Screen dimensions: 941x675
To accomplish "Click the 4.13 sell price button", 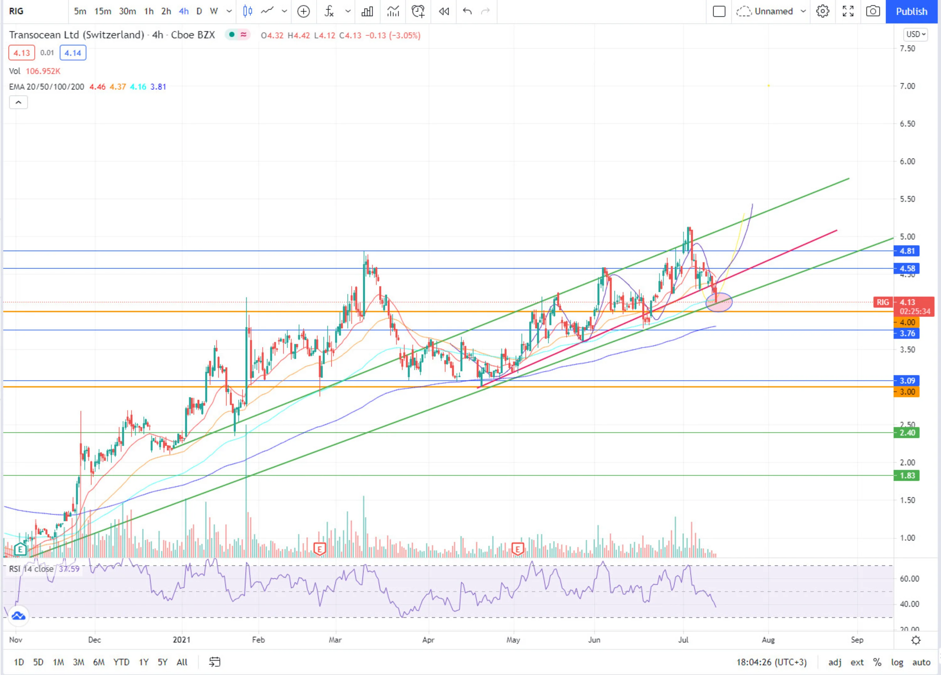I will click(22, 53).
